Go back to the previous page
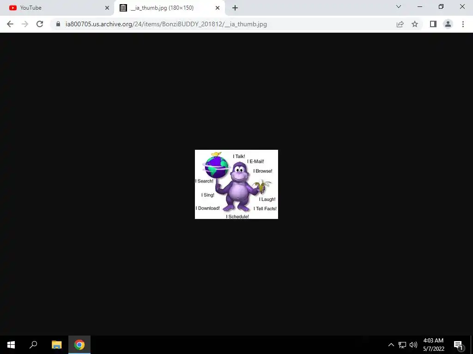 pyautogui.click(x=10, y=24)
